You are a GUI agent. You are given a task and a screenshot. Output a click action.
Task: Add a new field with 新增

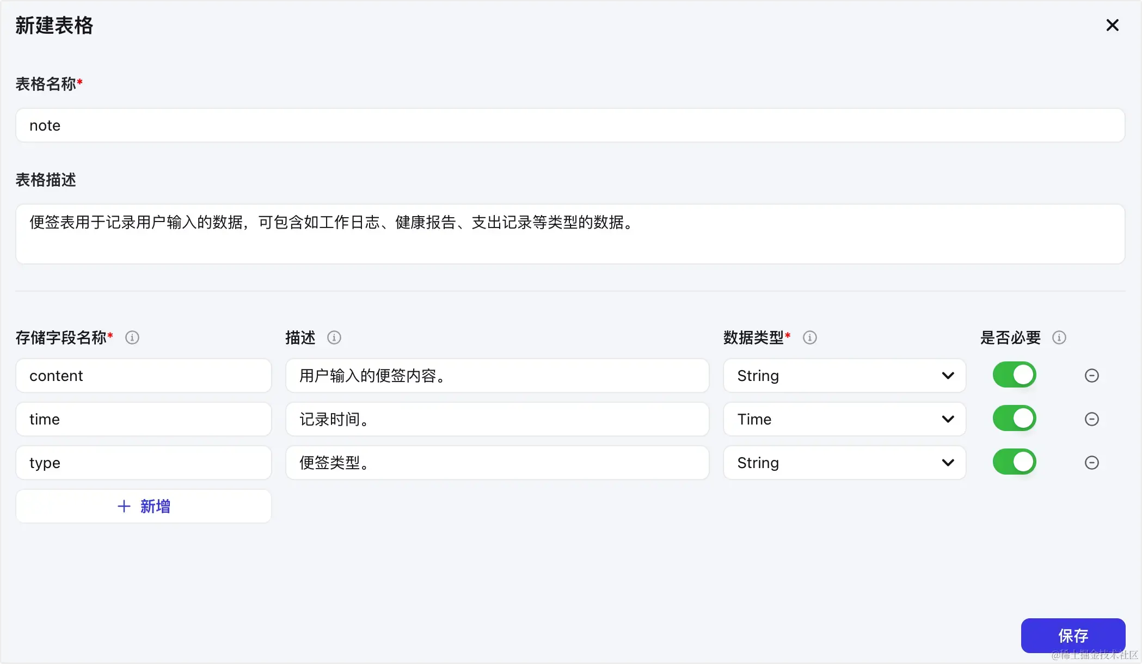[x=144, y=506]
